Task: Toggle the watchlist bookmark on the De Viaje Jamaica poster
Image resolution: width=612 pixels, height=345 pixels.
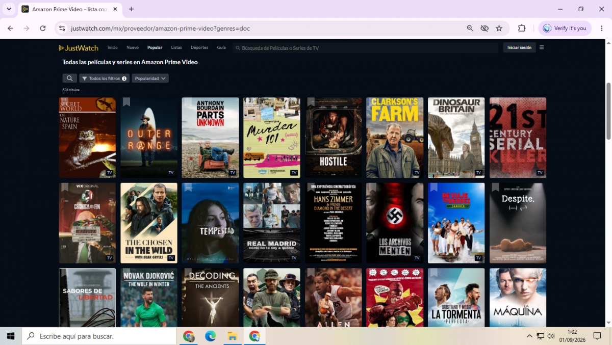Action: 434,187
